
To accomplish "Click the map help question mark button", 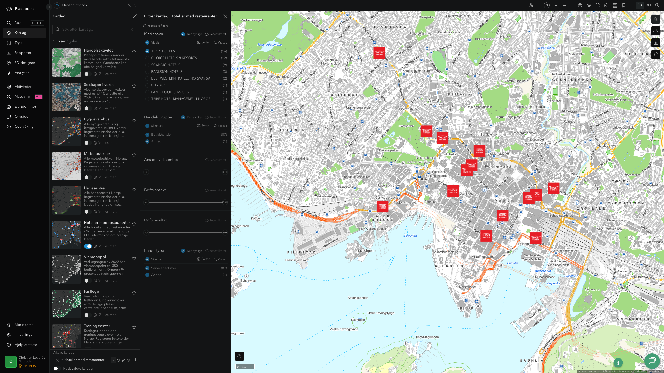I will pyautogui.click(x=239, y=356).
